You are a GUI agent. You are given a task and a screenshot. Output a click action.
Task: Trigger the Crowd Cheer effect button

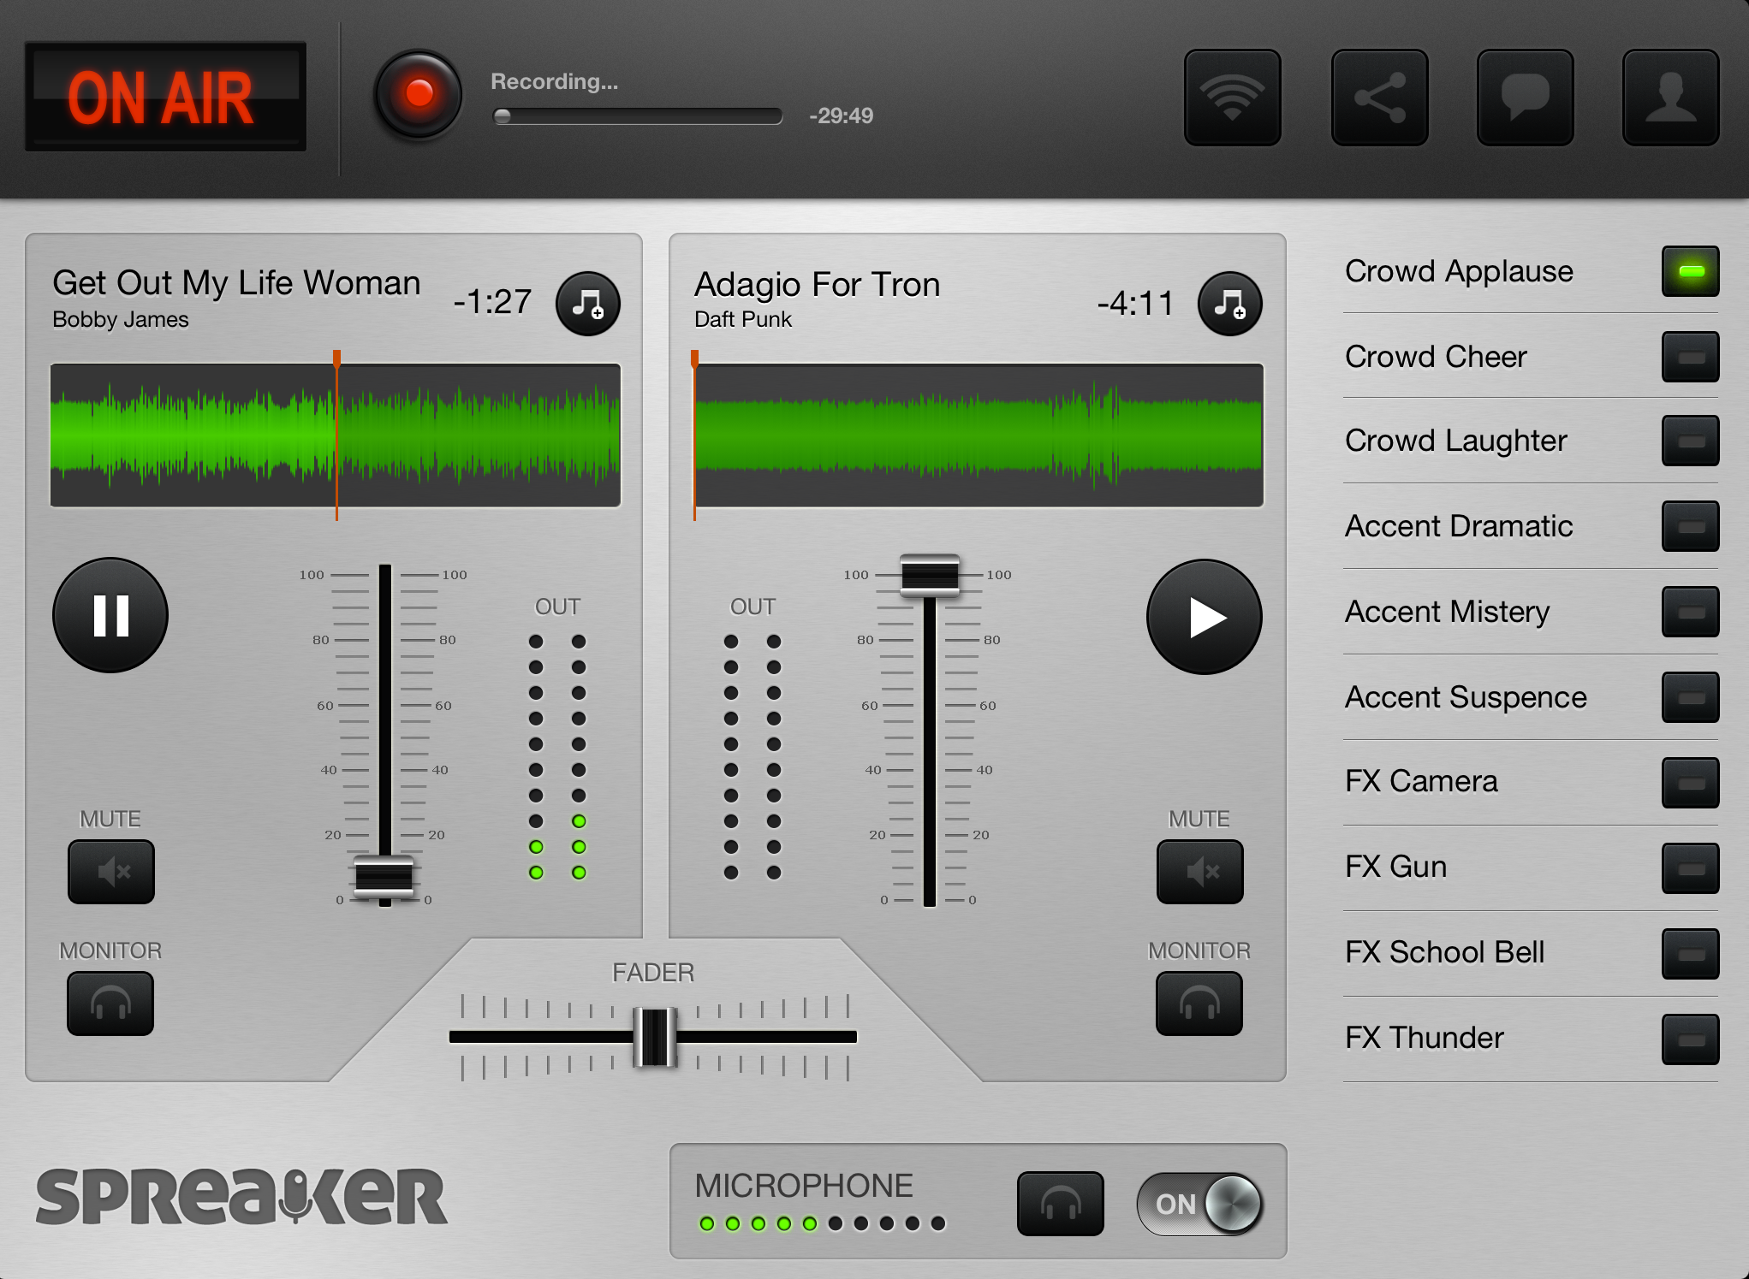1691,357
